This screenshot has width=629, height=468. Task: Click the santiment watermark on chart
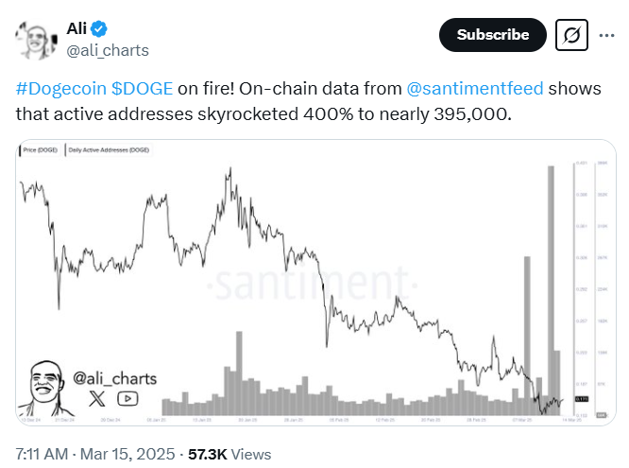(311, 283)
